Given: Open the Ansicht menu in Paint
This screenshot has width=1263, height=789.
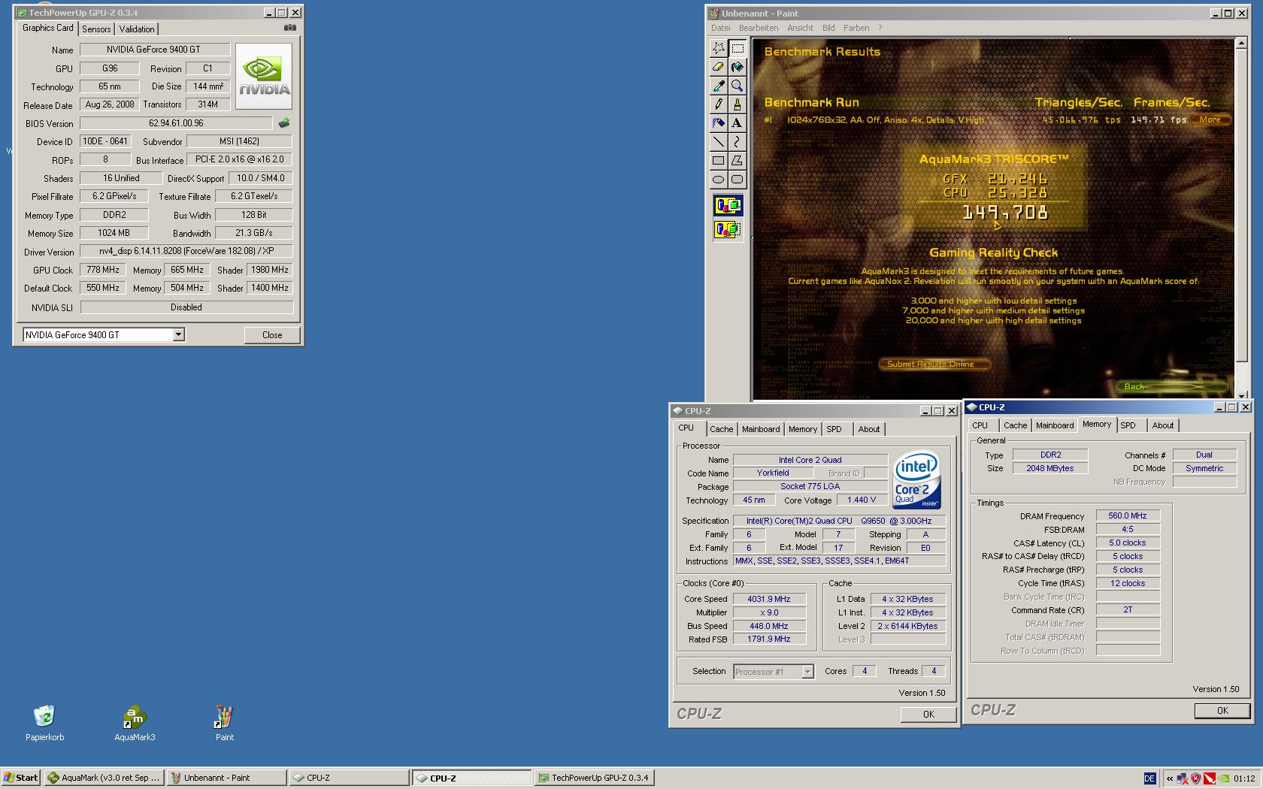Looking at the screenshot, I should [800, 28].
